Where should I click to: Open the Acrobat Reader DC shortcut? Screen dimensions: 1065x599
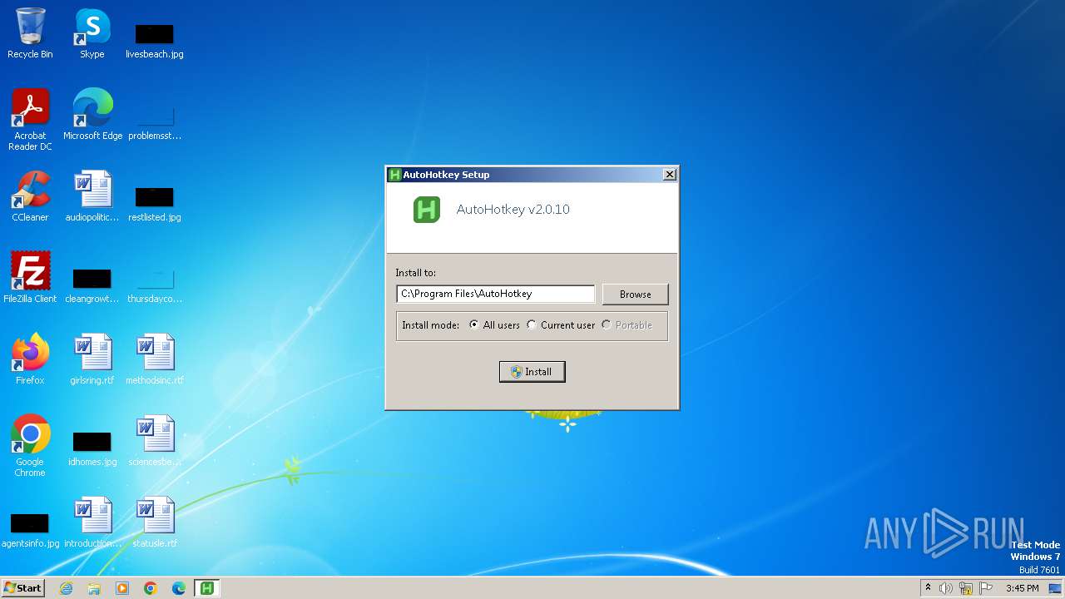coord(30,120)
